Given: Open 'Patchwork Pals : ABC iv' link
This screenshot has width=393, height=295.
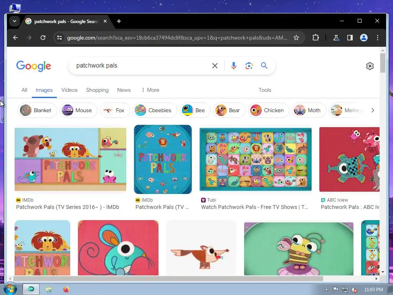Looking at the screenshot, I should (x=350, y=207).
